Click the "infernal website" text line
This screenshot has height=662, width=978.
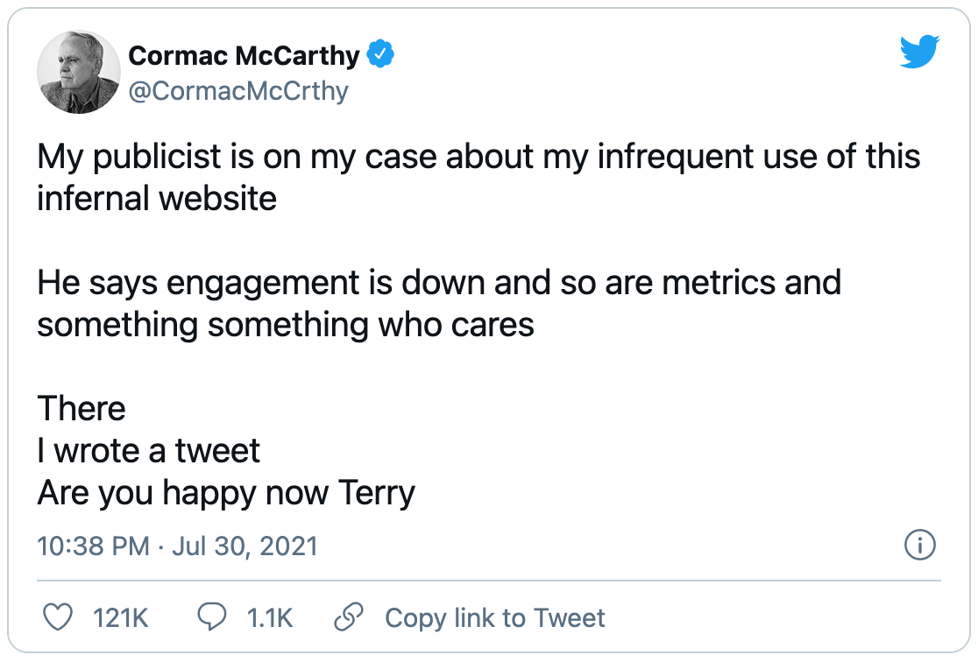click(x=157, y=199)
